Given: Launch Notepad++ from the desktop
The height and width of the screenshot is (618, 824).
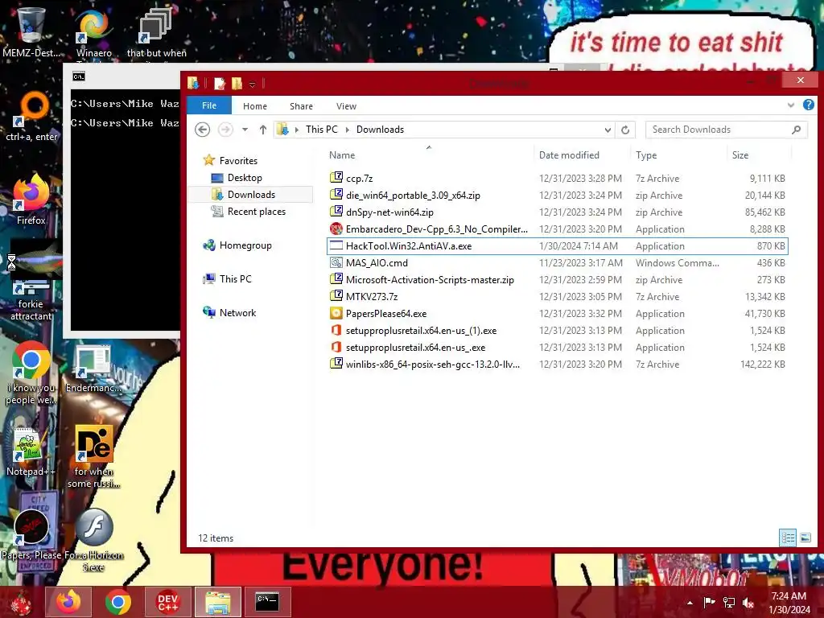Looking at the screenshot, I should coord(31,451).
